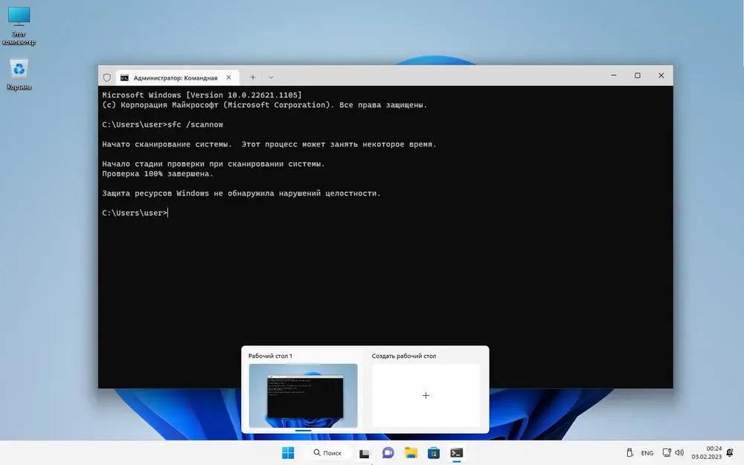The height and width of the screenshot is (465, 744).
Task: Launch File Explorer from the taskbar
Action: (411, 452)
